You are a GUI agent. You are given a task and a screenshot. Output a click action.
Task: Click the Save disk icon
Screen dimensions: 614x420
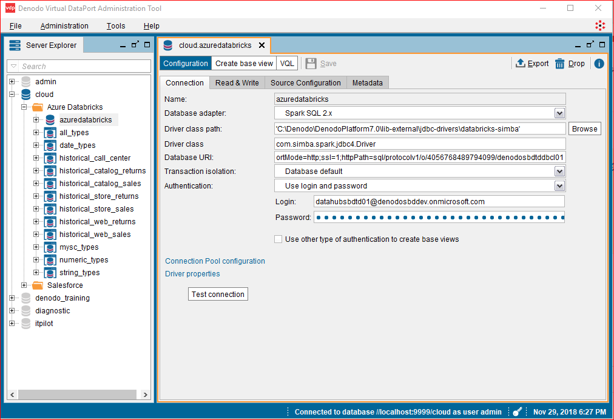point(311,64)
